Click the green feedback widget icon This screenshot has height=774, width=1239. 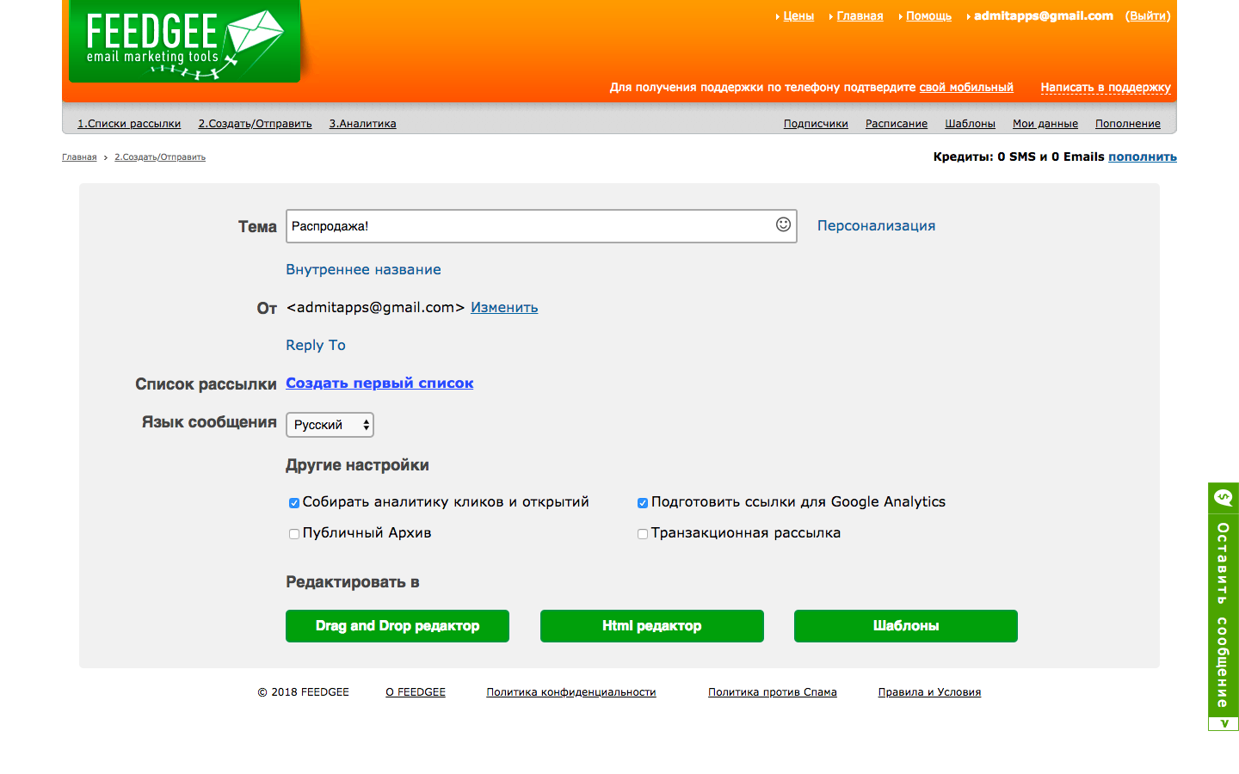point(1222,499)
